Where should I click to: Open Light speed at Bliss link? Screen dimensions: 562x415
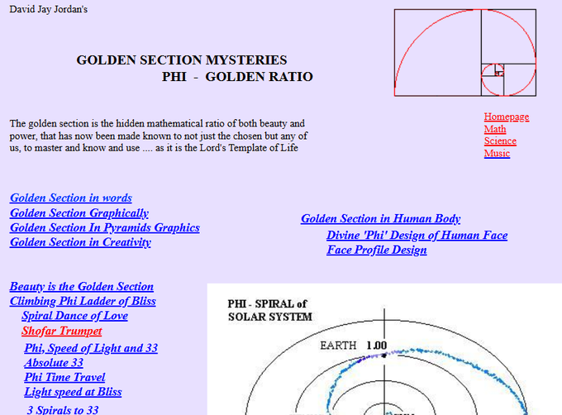[x=73, y=392]
